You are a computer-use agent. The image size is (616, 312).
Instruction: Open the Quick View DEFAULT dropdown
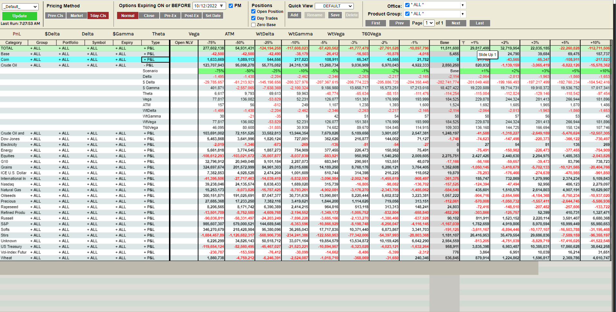pyautogui.click(x=334, y=6)
